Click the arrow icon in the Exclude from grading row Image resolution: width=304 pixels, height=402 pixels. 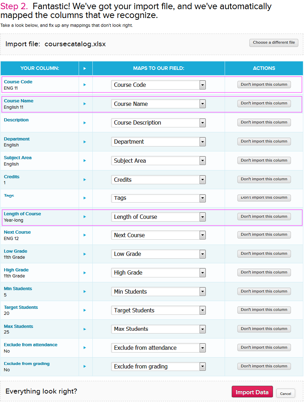point(85,366)
